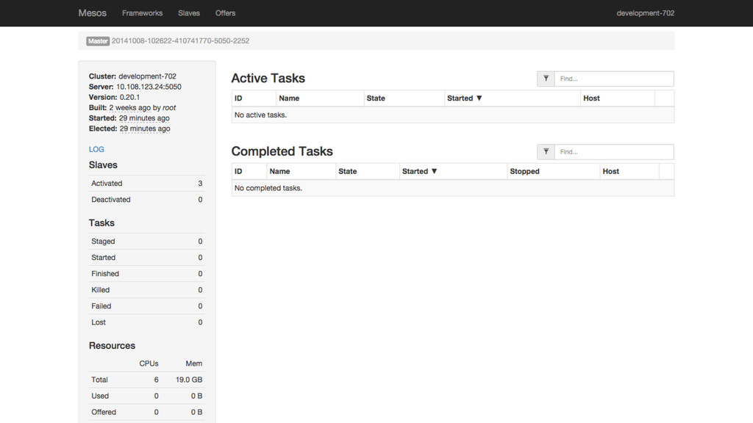Click the Failed tasks row
Viewport: 753px width, 423px height.
click(x=146, y=306)
